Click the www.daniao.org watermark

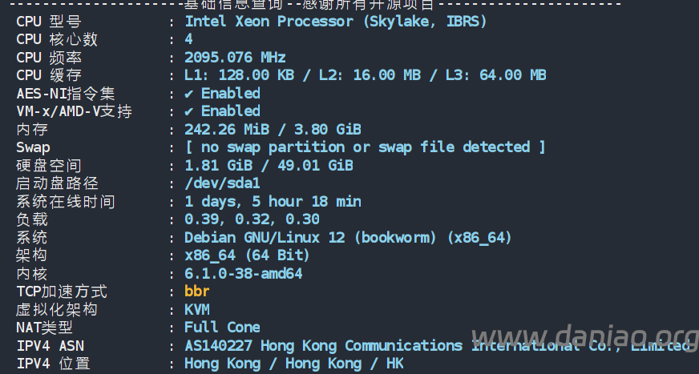[x=585, y=337]
